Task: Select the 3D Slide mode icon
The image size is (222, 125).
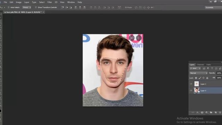Action: pos(148,7)
